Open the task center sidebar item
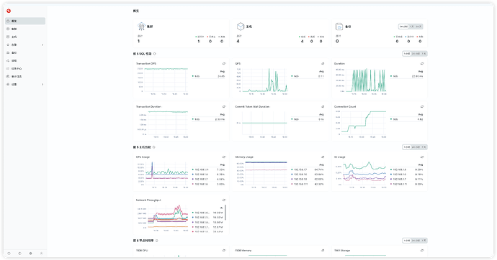The width and height of the screenshot is (497, 260). point(25,68)
